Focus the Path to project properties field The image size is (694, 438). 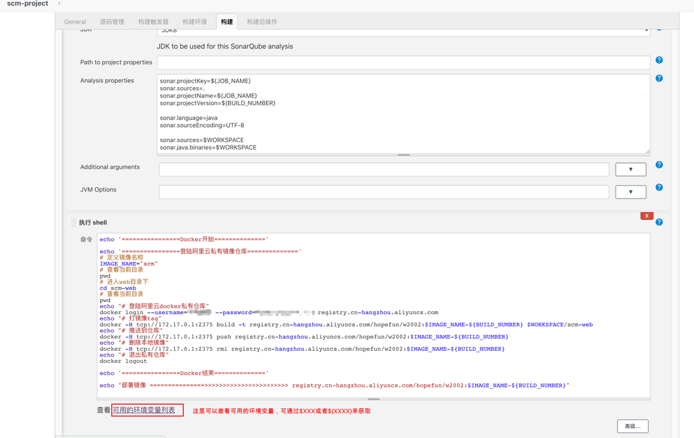pyautogui.click(x=403, y=63)
